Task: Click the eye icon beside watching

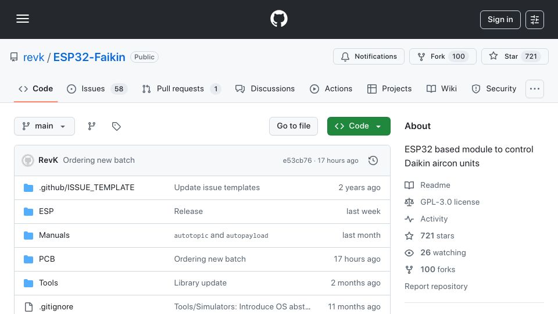Action: tap(409, 253)
